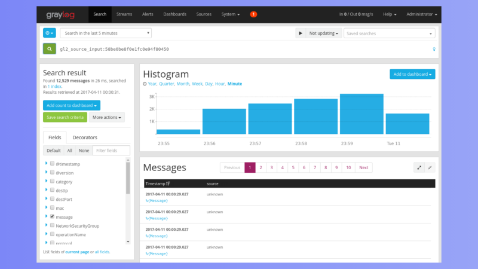Expand the messages table view

(419, 167)
